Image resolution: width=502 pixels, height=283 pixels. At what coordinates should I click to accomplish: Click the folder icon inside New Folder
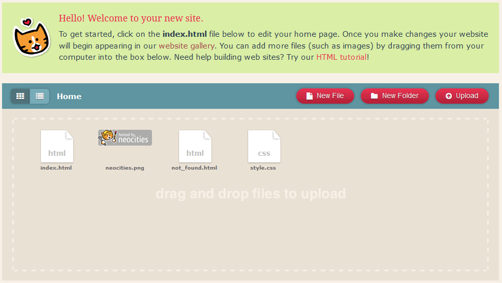click(374, 96)
